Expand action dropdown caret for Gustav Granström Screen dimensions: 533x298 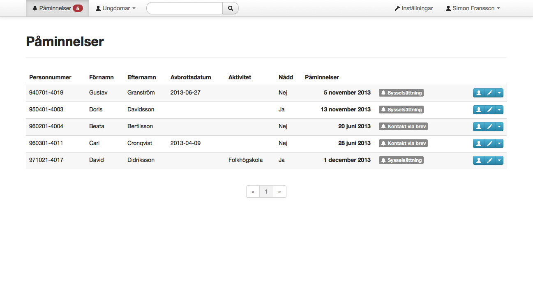pyautogui.click(x=499, y=93)
